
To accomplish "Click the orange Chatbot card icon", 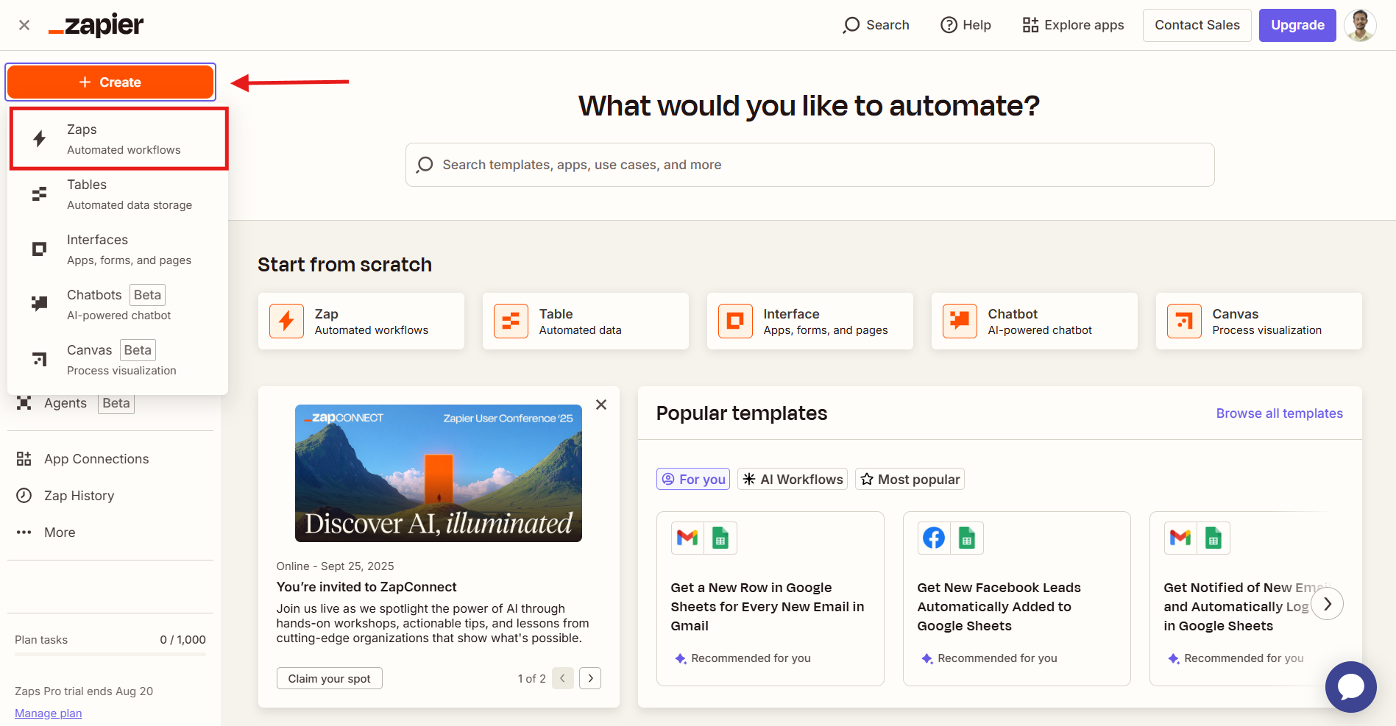I will coord(960,321).
